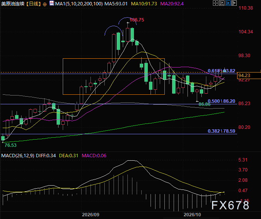The image size is (261, 219).
Task: Click the MA10:91.73 value
Action: [144, 4]
